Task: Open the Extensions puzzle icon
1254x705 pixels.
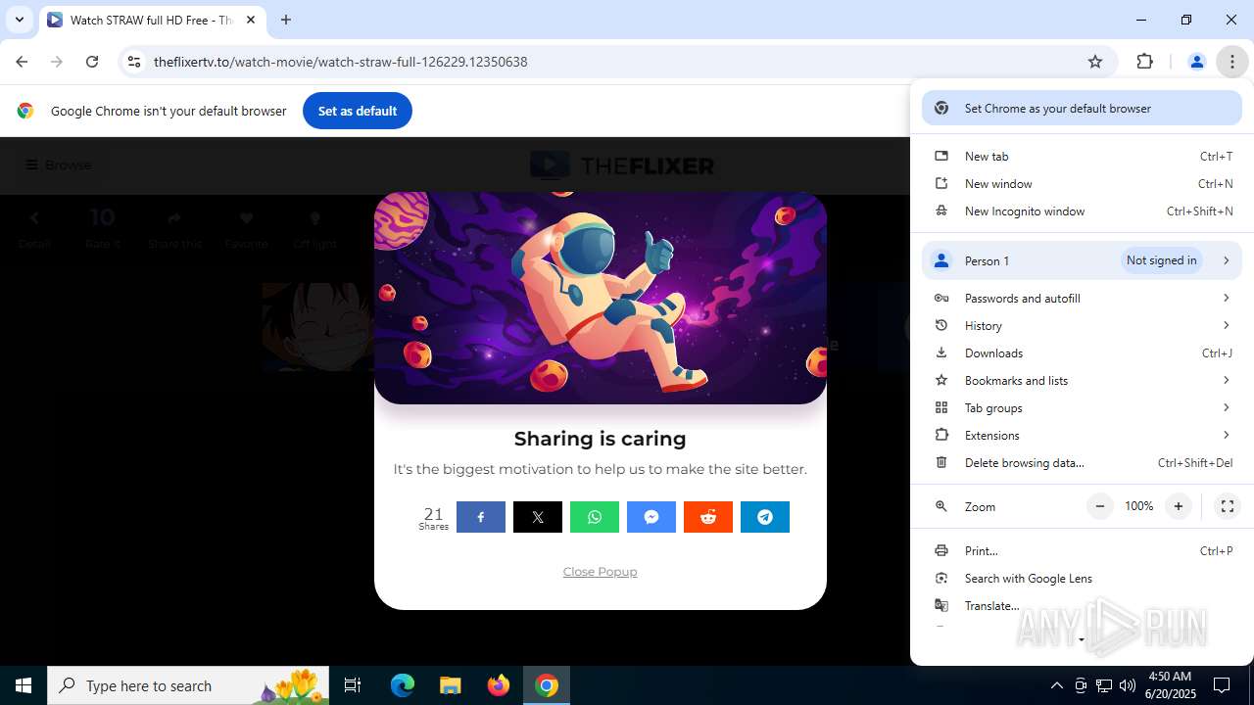Action: (x=1144, y=62)
